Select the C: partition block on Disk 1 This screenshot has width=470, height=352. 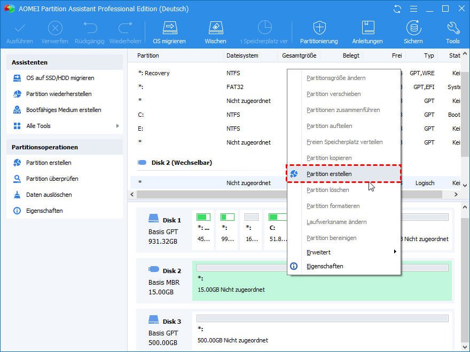pos(276,229)
